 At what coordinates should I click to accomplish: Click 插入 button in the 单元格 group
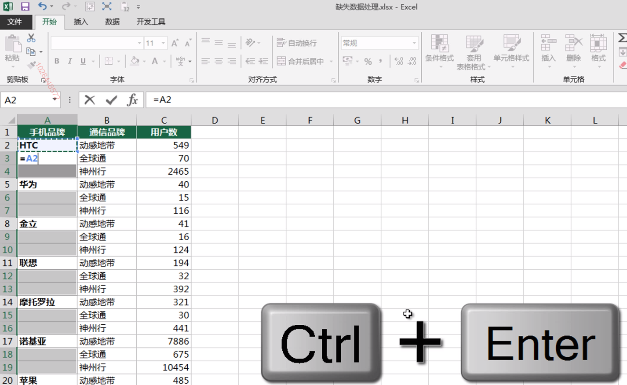pyautogui.click(x=548, y=51)
